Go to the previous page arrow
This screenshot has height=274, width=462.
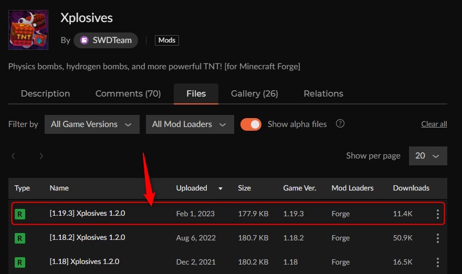(x=13, y=156)
